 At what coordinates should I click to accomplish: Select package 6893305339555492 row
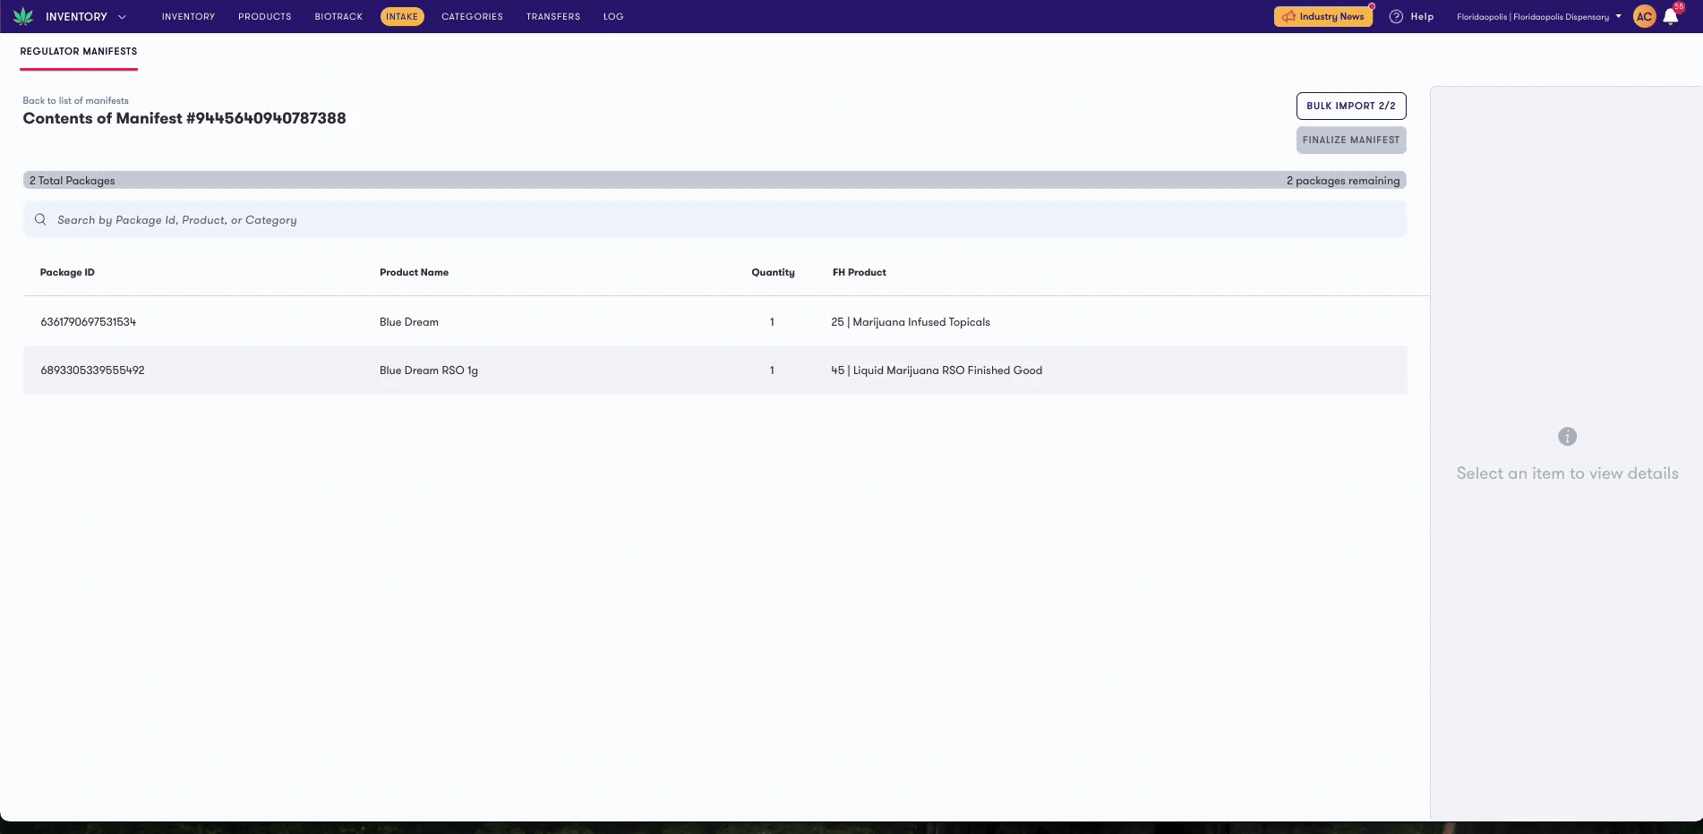pos(715,370)
